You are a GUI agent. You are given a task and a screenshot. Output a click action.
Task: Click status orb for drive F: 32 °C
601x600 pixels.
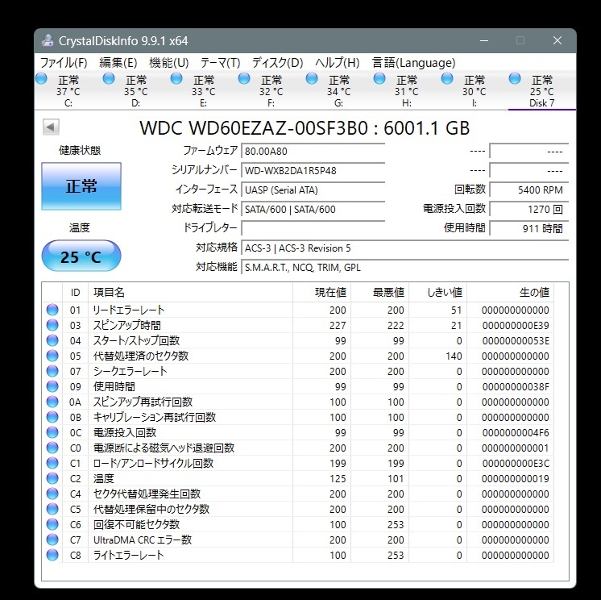pyautogui.click(x=244, y=79)
